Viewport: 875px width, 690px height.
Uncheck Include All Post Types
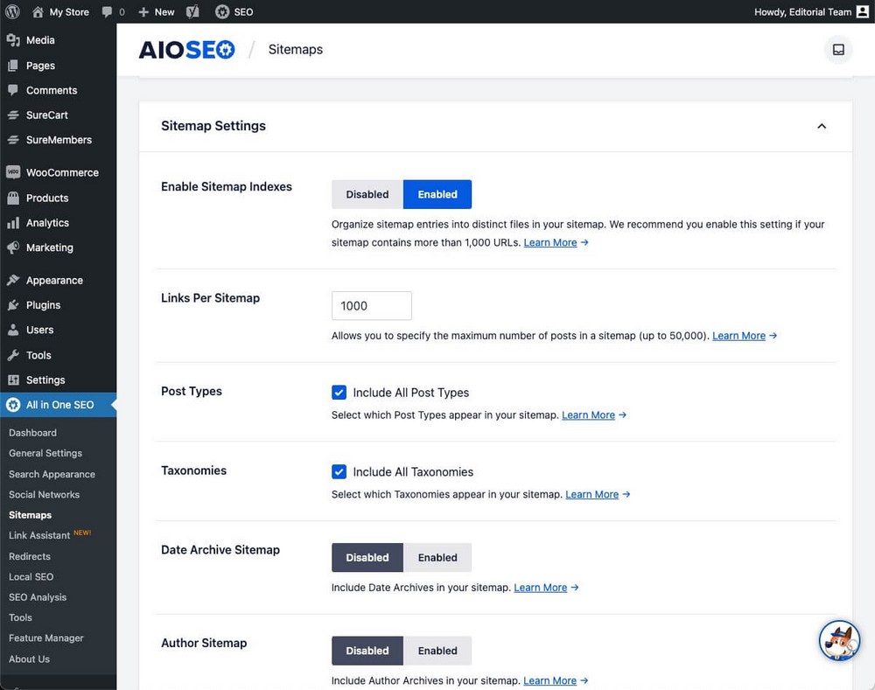(x=339, y=392)
